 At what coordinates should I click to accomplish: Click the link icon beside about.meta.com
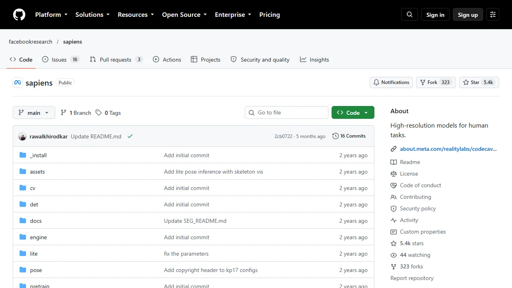394,149
